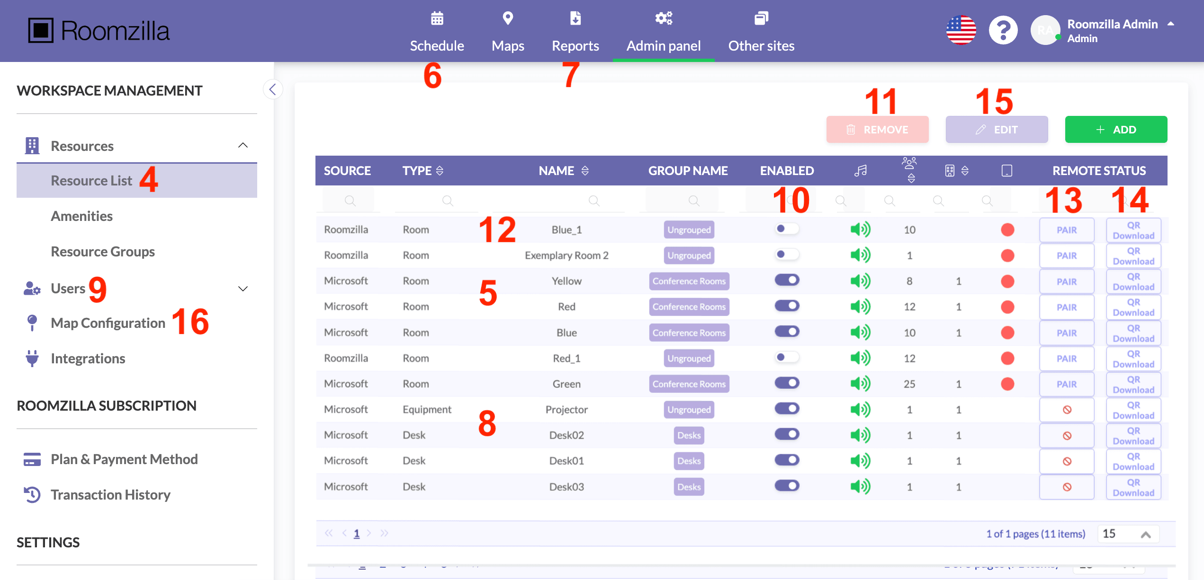Image resolution: width=1204 pixels, height=580 pixels.
Task: Click the Transaction History clock icon
Action: click(x=32, y=495)
